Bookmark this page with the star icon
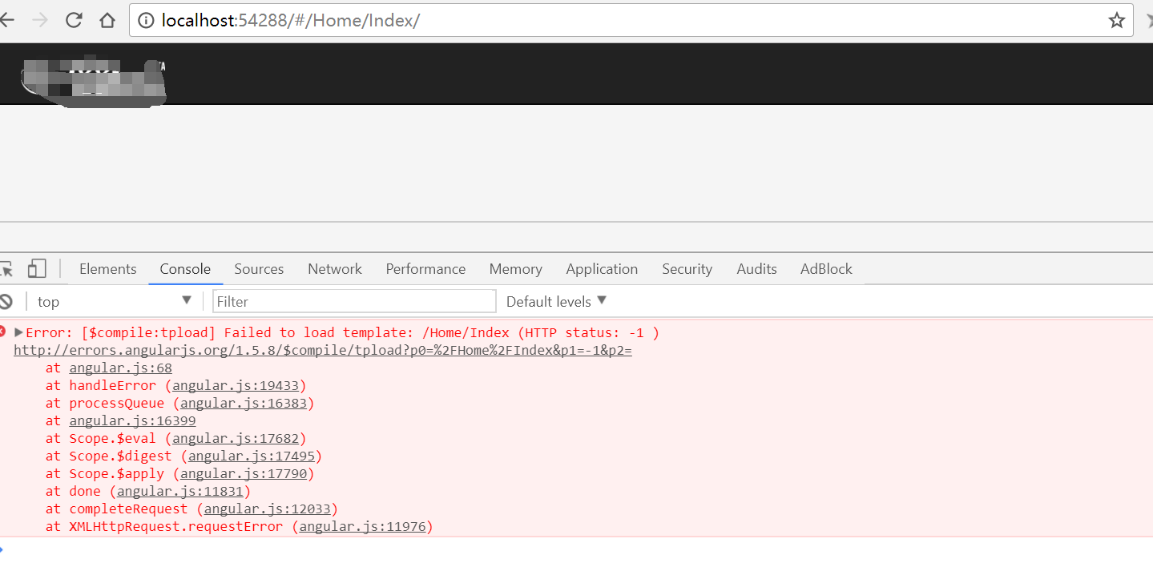The width and height of the screenshot is (1153, 575). pos(1116,21)
